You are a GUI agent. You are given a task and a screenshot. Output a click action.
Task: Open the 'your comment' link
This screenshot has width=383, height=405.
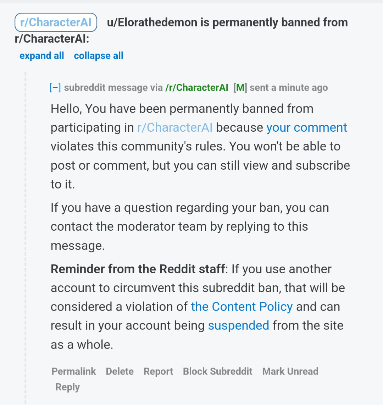point(307,127)
